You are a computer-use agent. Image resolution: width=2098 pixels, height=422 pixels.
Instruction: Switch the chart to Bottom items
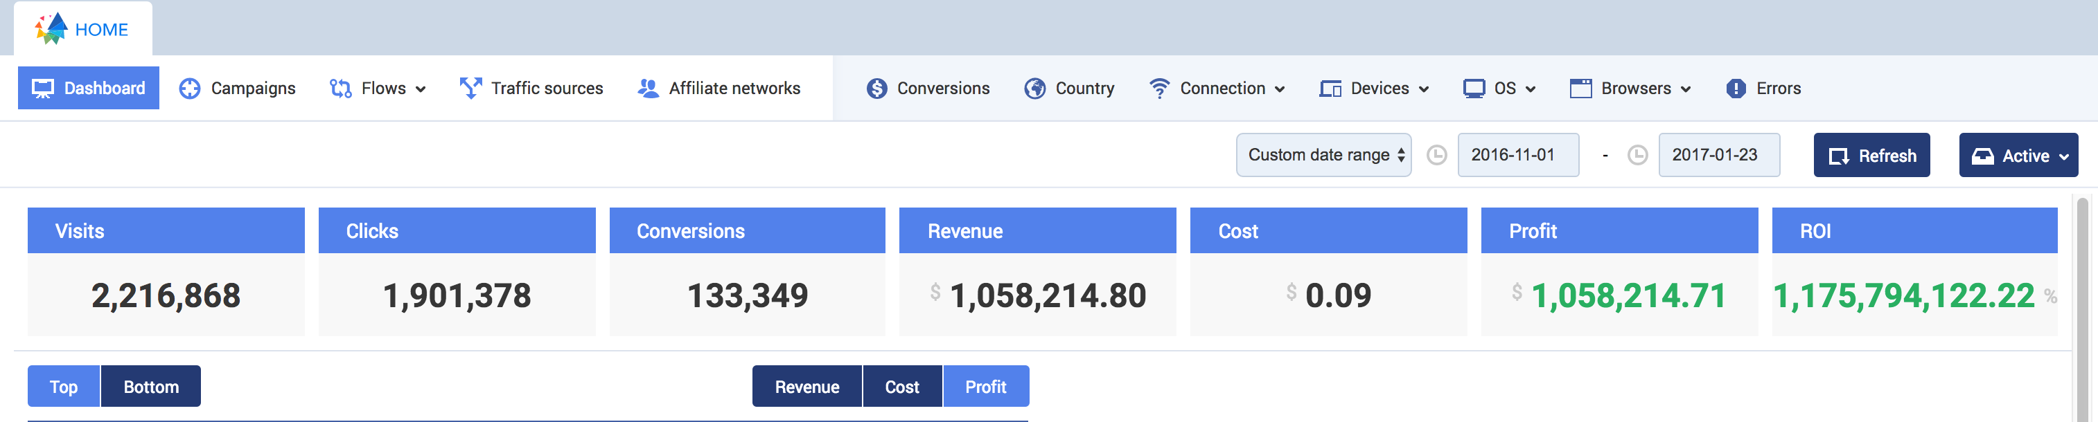(150, 387)
